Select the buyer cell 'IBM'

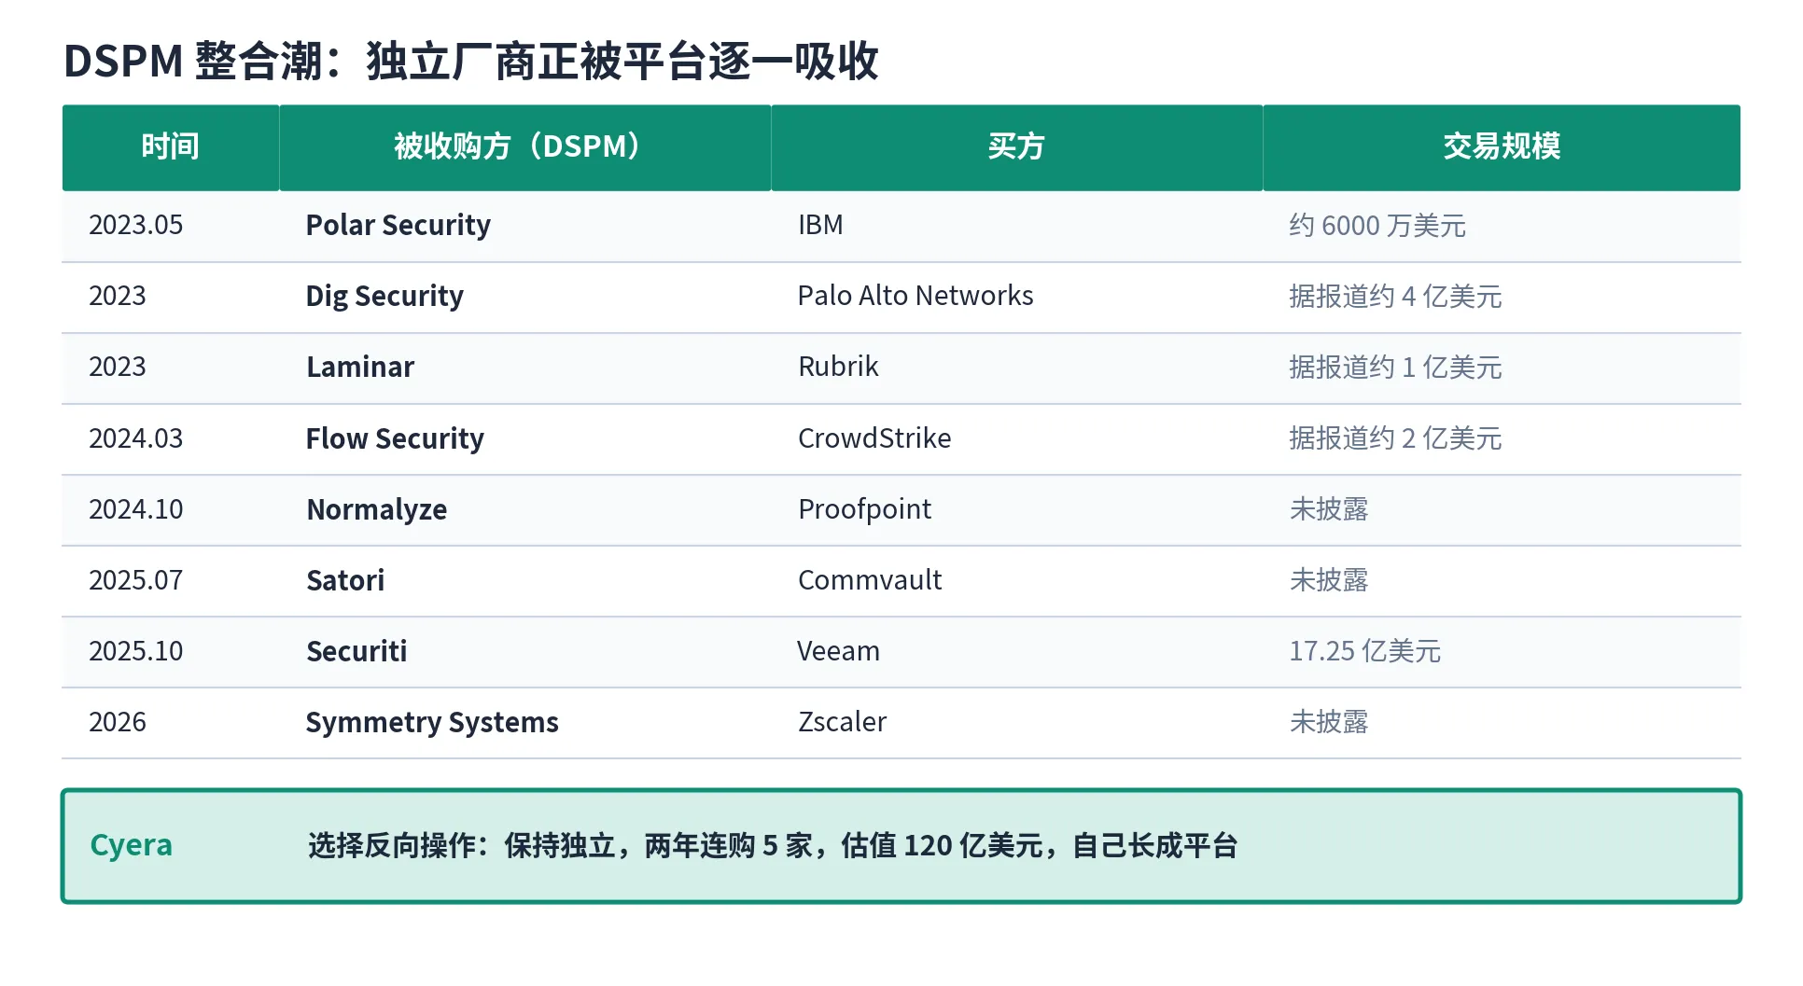point(820,225)
